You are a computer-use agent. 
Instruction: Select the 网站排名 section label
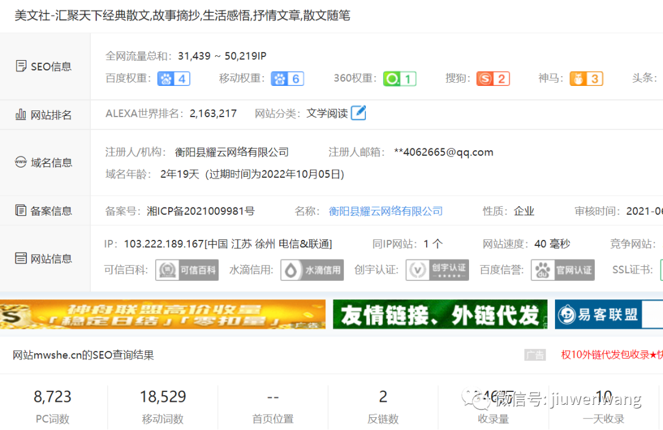51,115
